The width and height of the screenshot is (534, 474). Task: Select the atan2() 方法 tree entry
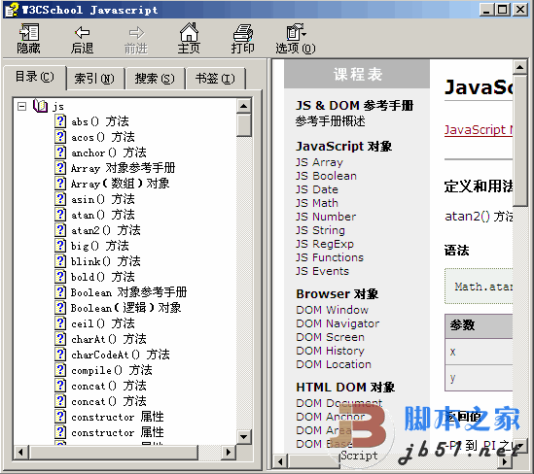(x=106, y=230)
